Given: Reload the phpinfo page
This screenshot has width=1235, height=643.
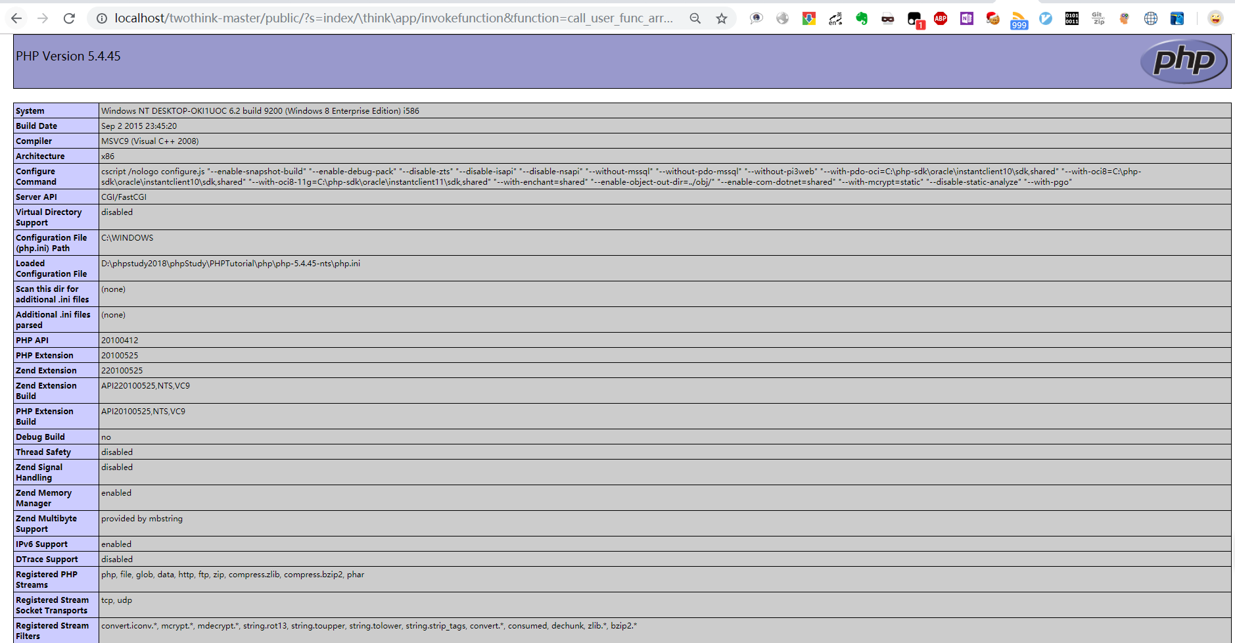Looking at the screenshot, I should tap(69, 18).
